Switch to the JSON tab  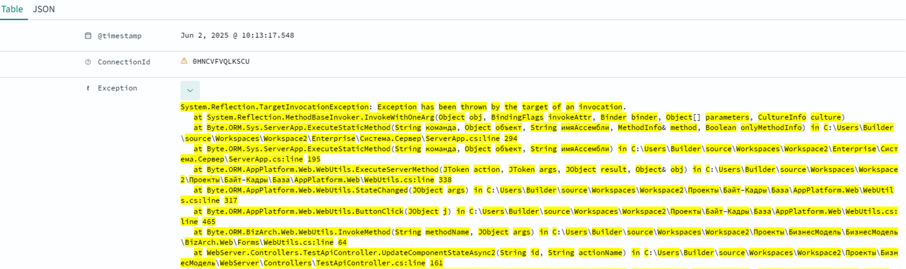[x=44, y=9]
